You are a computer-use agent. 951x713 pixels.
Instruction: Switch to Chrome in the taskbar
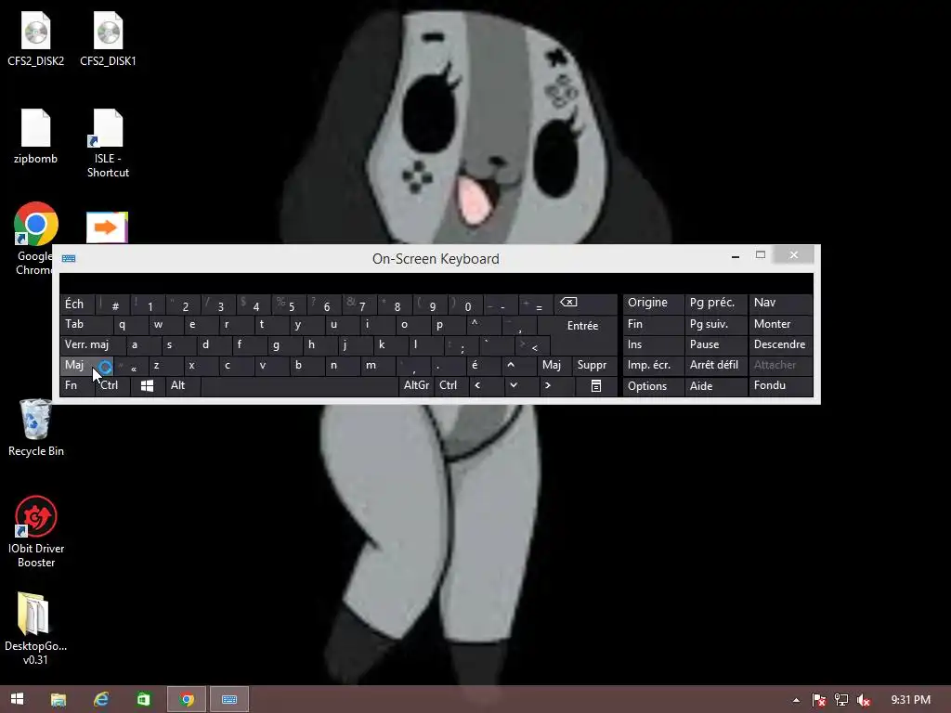click(187, 699)
